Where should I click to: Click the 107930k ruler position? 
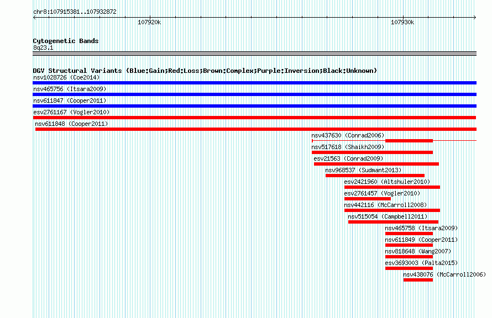click(402, 22)
